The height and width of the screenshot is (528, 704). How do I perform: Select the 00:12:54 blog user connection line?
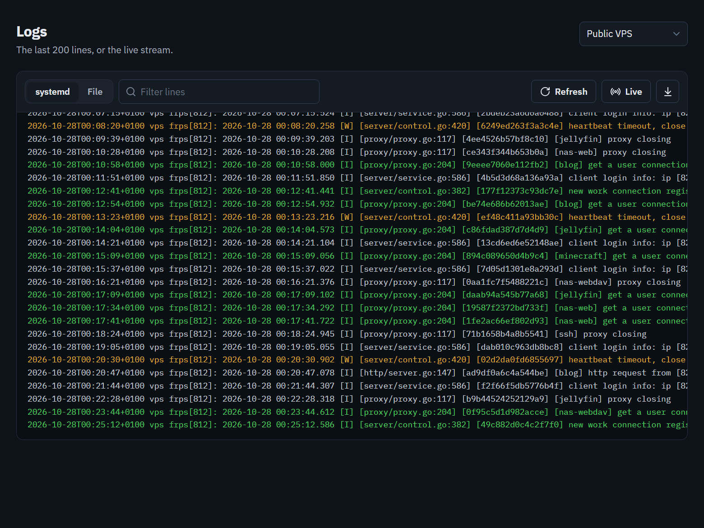(357, 204)
